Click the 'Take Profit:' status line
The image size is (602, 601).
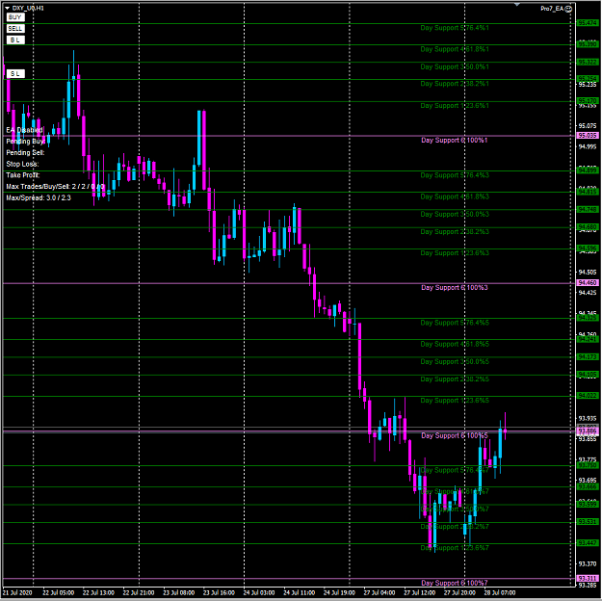click(23, 175)
